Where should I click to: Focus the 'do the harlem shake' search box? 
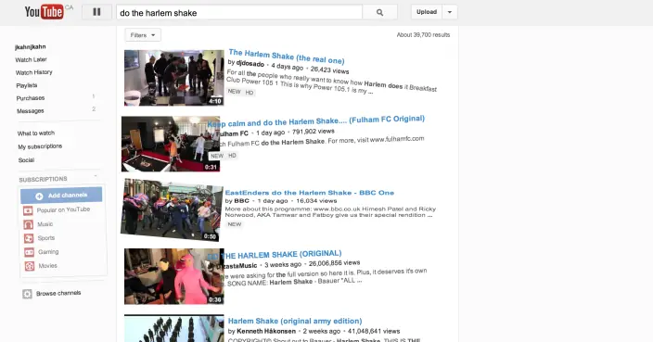click(239, 12)
